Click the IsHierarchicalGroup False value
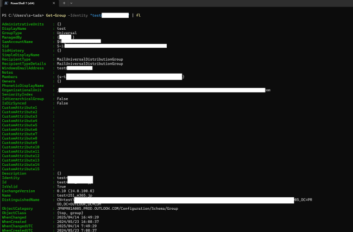The height and width of the screenshot is (232, 353). [62, 99]
